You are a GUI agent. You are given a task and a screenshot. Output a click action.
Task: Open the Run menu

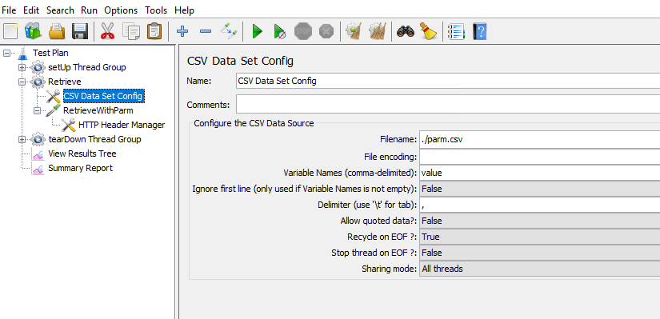pos(90,10)
